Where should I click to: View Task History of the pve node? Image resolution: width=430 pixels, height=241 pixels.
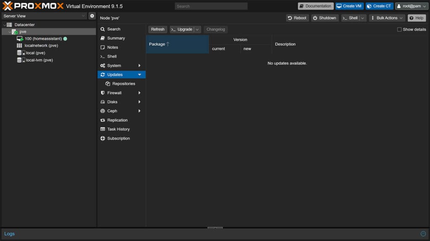(x=117, y=129)
